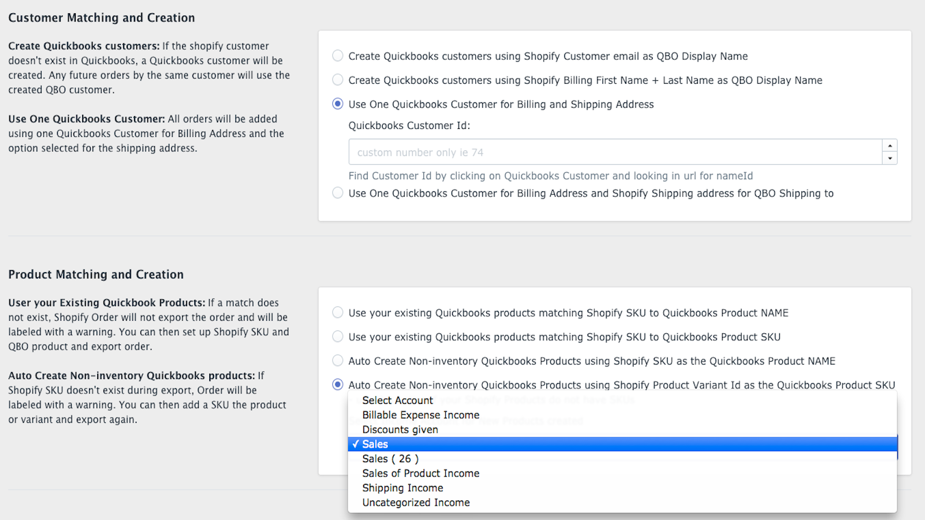Select Billing First Name + Last Name option
Image resolution: width=925 pixels, height=520 pixels.
338,80
